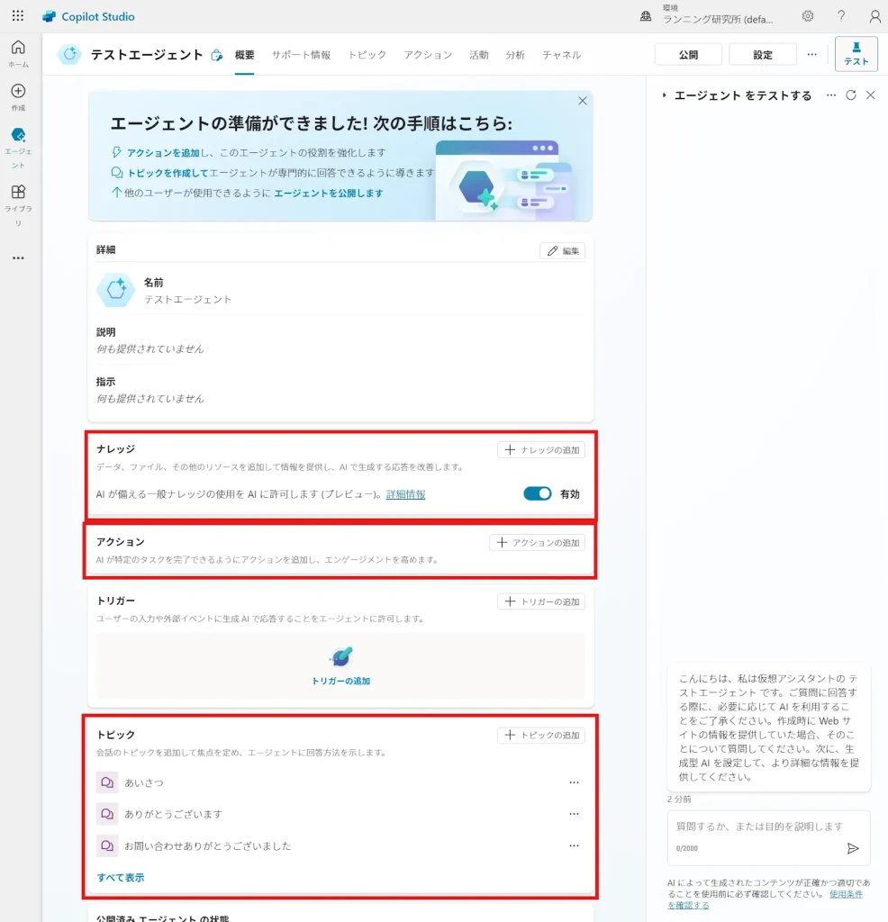Image resolution: width=888 pixels, height=922 pixels.
Task: Click the Create plus icon in sidebar
Action: pyautogui.click(x=18, y=96)
